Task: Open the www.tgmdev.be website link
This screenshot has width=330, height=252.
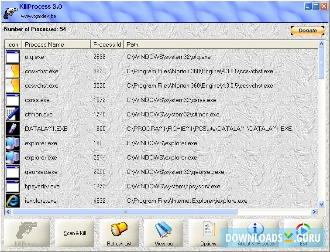Action: (38, 16)
